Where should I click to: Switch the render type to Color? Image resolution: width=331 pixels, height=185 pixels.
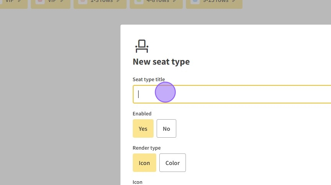pyautogui.click(x=172, y=163)
